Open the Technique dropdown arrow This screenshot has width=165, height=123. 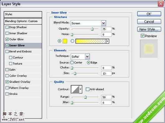point(87,57)
